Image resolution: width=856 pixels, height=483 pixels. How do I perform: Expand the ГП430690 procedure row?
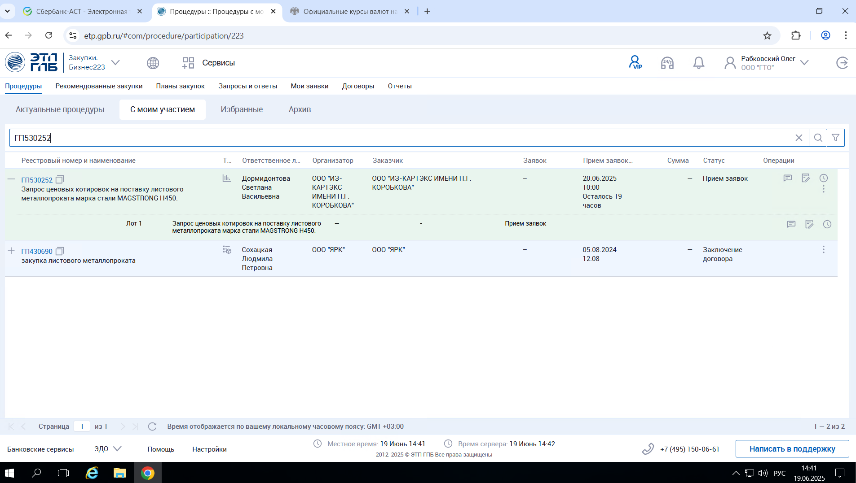coord(11,251)
